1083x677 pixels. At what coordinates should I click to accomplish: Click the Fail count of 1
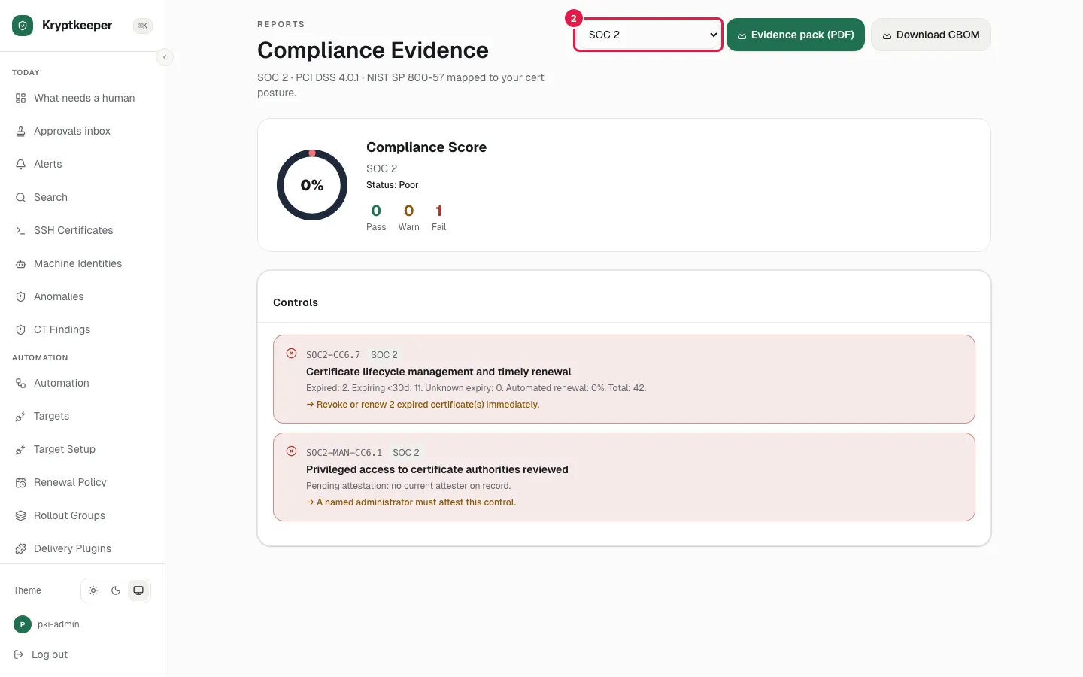point(438,211)
